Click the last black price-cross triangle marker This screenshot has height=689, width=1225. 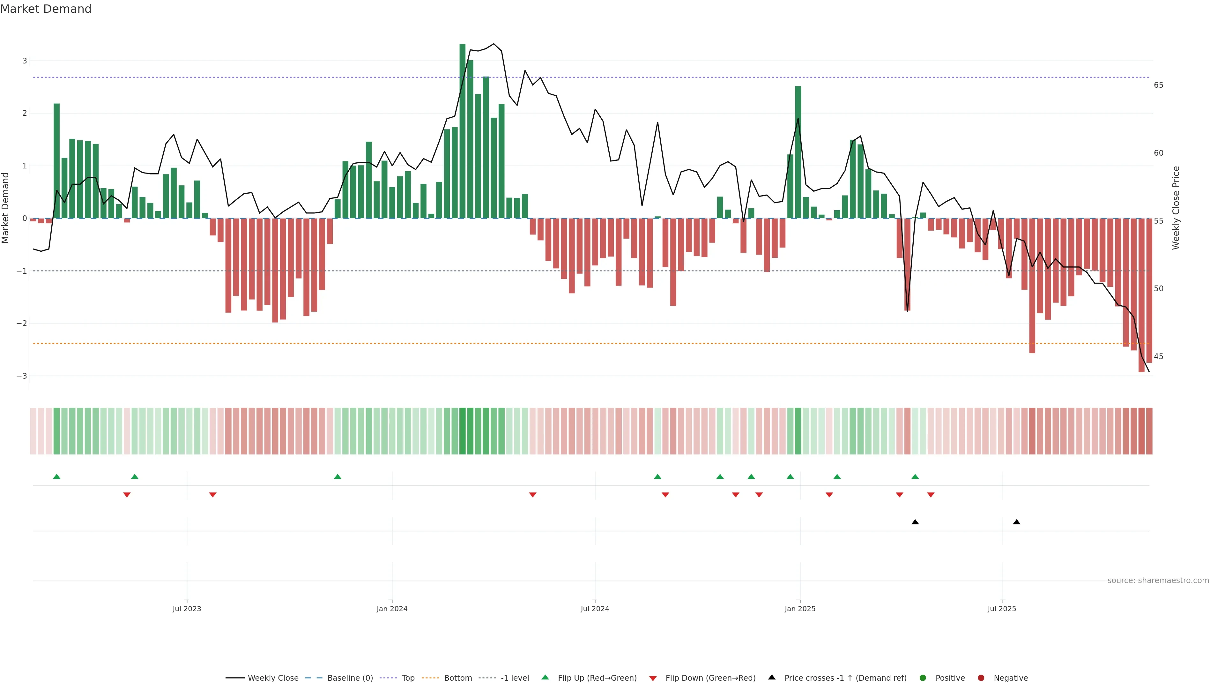1017,522
